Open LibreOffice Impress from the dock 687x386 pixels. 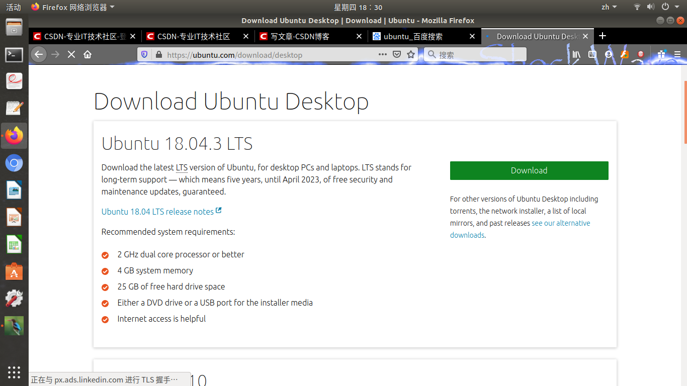point(14,218)
